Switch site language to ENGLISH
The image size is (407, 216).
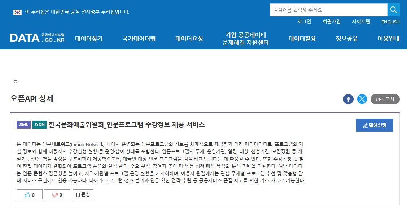tap(390, 22)
